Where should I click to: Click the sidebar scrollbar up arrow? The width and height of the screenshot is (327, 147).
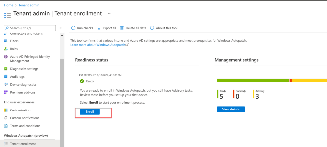[62, 35]
